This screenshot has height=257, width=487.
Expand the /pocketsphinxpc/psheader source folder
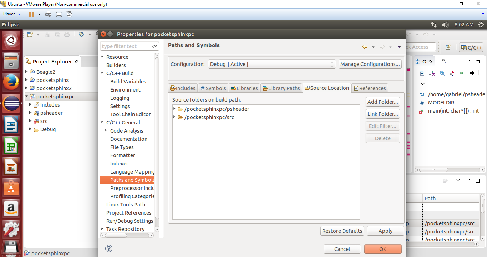pyautogui.click(x=174, y=109)
